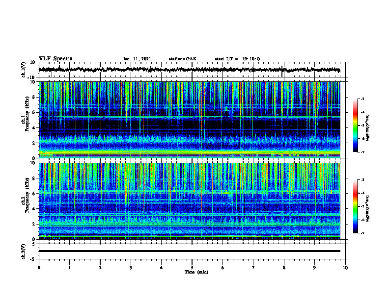This screenshot has height=300, width=389.
Task: Click the log(PSD) label beside ch.1 color bar
Action: click(368, 128)
